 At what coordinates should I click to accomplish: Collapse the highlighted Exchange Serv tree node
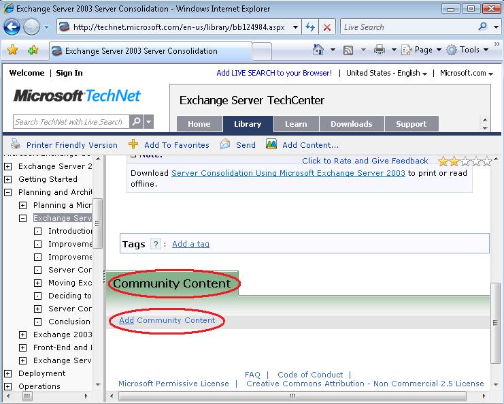23,218
